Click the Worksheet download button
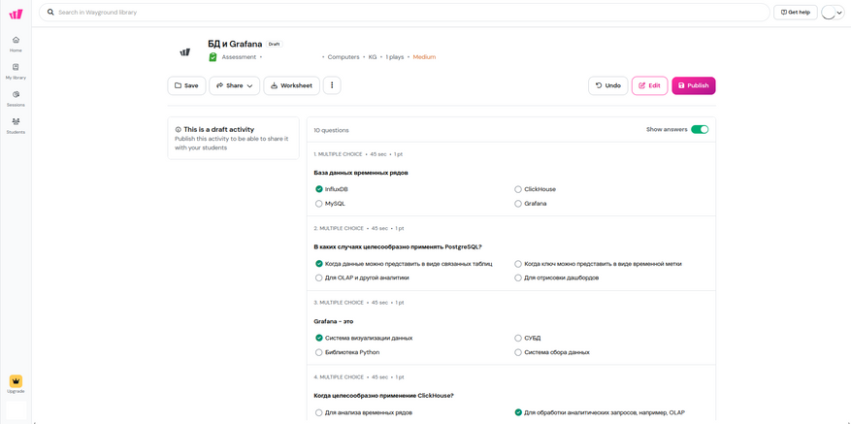Screen dimensions: 851x424 [291, 85]
